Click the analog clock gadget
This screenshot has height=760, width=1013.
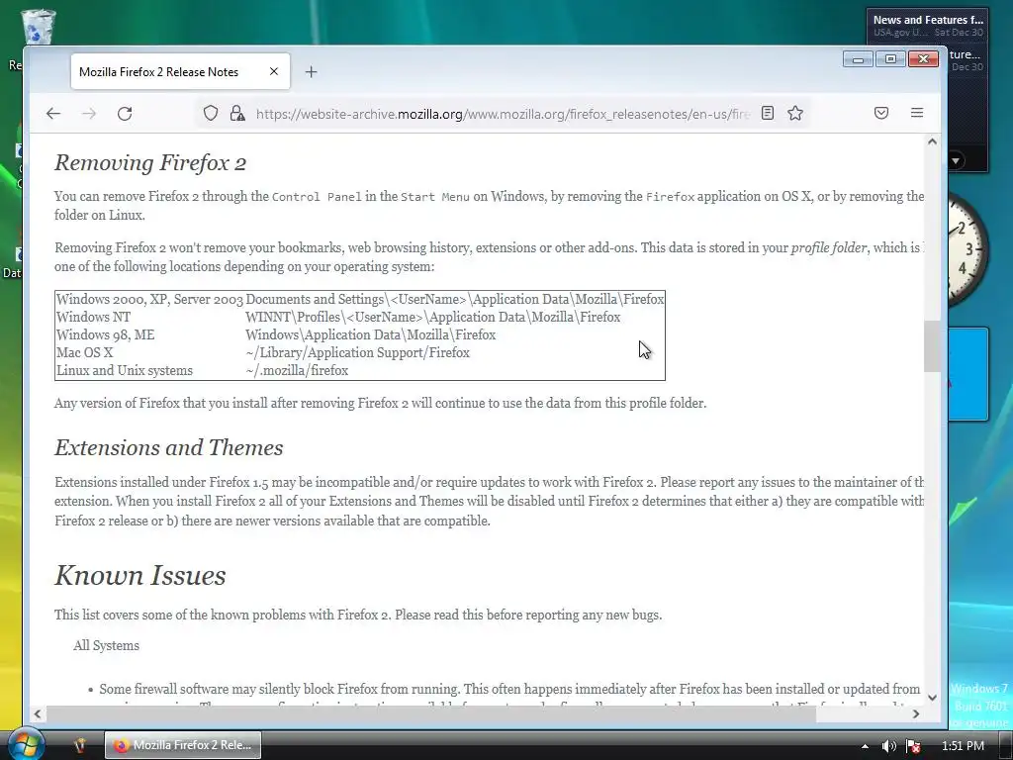coord(967,248)
